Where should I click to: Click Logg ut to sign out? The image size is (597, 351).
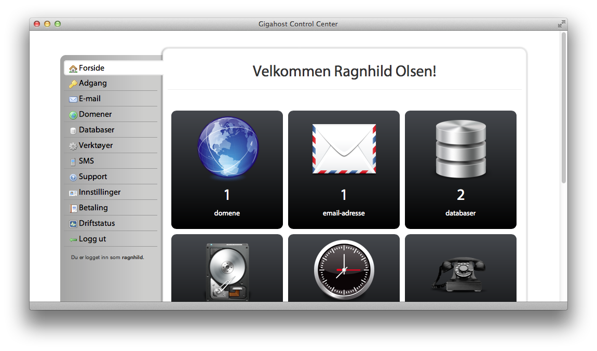(111, 239)
